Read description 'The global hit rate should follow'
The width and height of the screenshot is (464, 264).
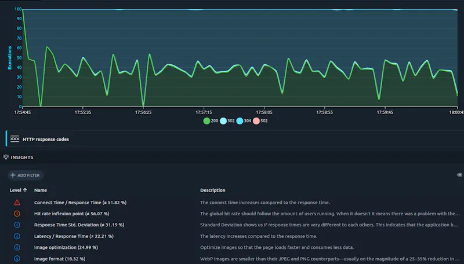coord(330,214)
